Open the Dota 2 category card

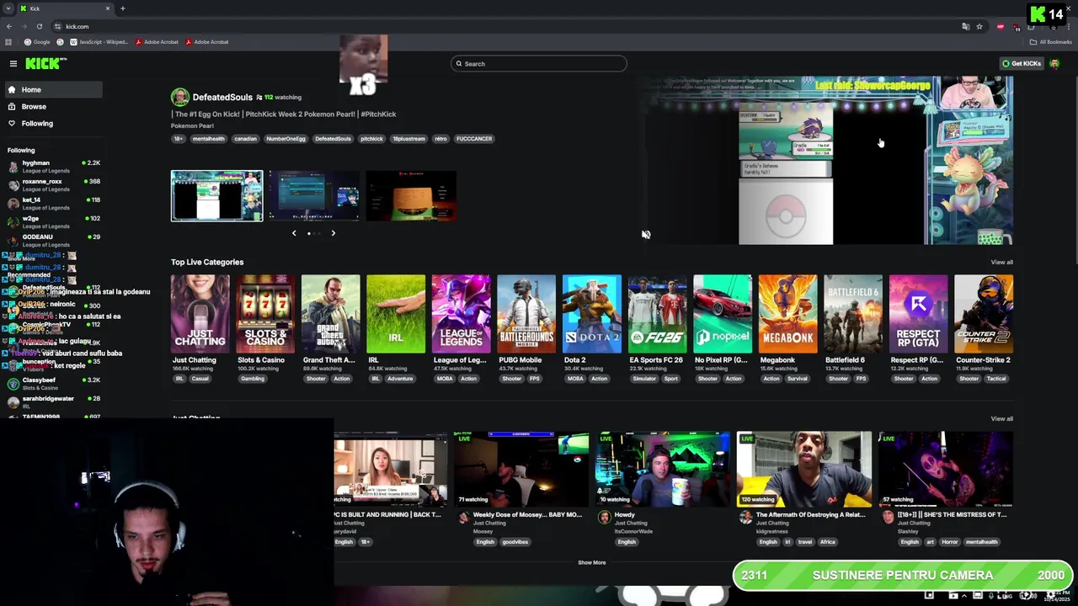coord(591,314)
